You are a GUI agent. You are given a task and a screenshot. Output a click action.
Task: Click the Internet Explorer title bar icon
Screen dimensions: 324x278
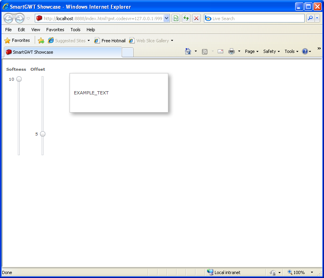[6, 7]
